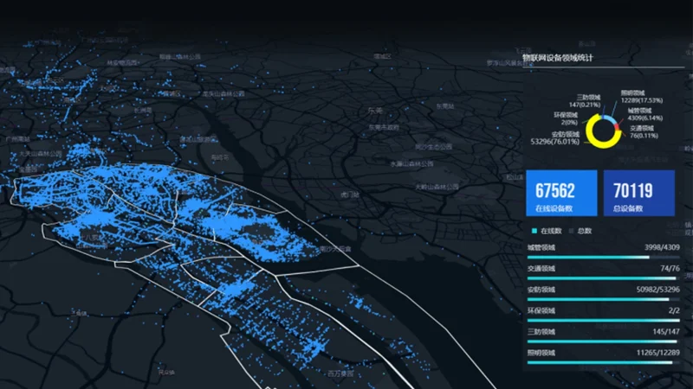This screenshot has height=389, width=693.
Task: Click the 海鸥岛 label on map
Action: (220, 157)
